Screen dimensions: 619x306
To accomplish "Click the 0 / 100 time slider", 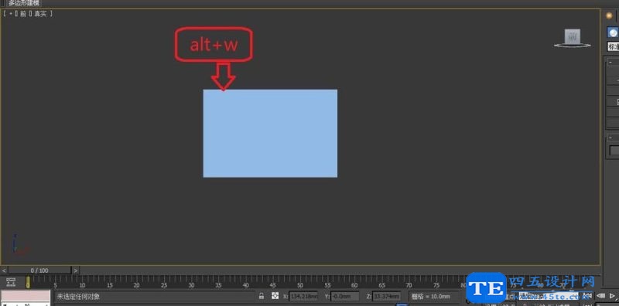I will (x=39, y=270).
